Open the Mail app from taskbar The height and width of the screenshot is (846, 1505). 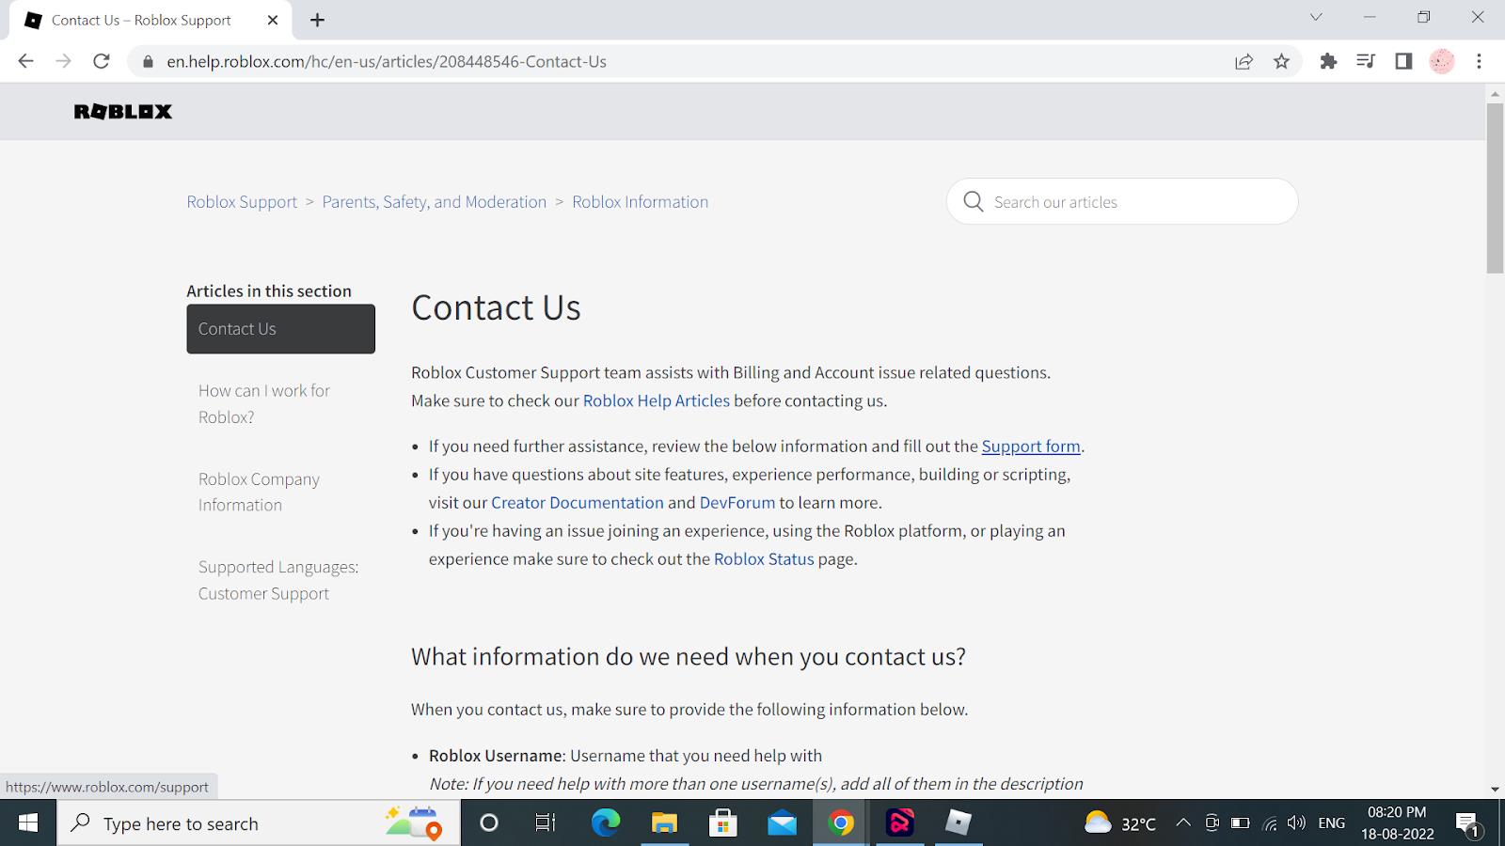(x=782, y=823)
